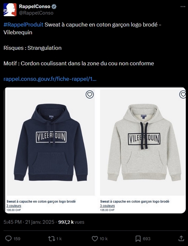This screenshot has width=188, height=246.
Task: Click the 997,2 k vues count
Action: tap(71, 222)
